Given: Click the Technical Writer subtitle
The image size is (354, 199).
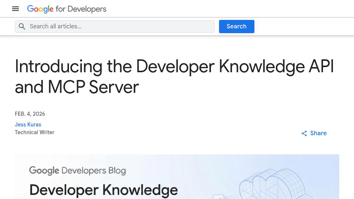Looking at the screenshot, I should coord(35,132).
